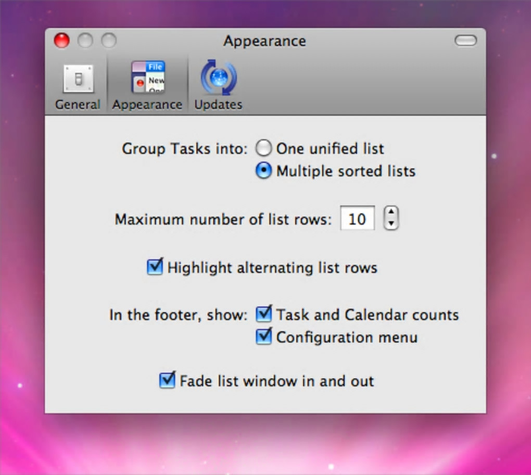Open the General preferences switch icon
This screenshot has height=475, width=531.
click(x=78, y=79)
